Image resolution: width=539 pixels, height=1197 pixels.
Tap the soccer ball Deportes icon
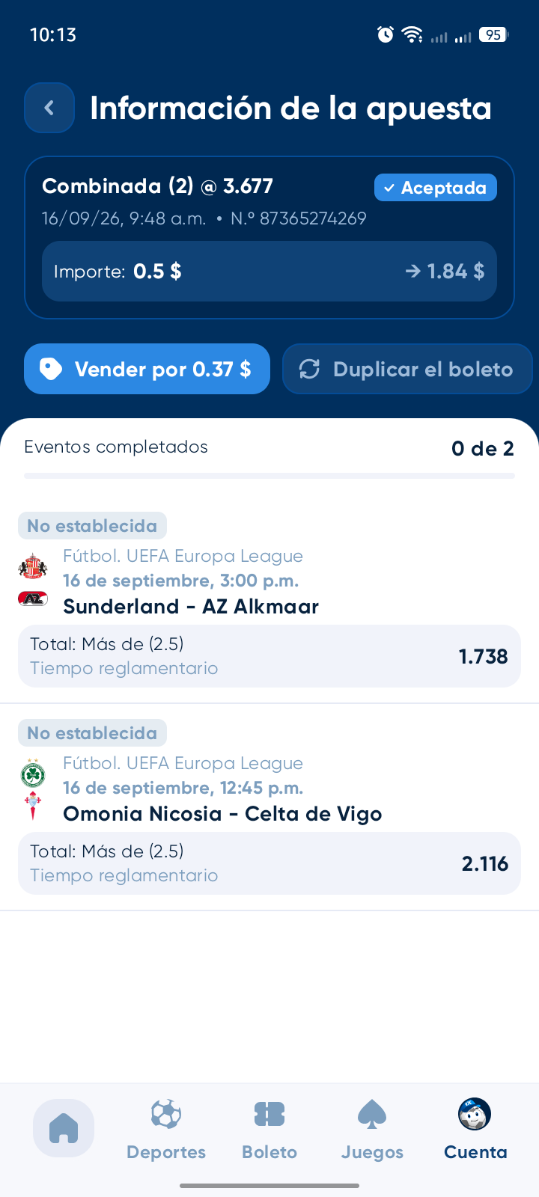[x=166, y=1114]
